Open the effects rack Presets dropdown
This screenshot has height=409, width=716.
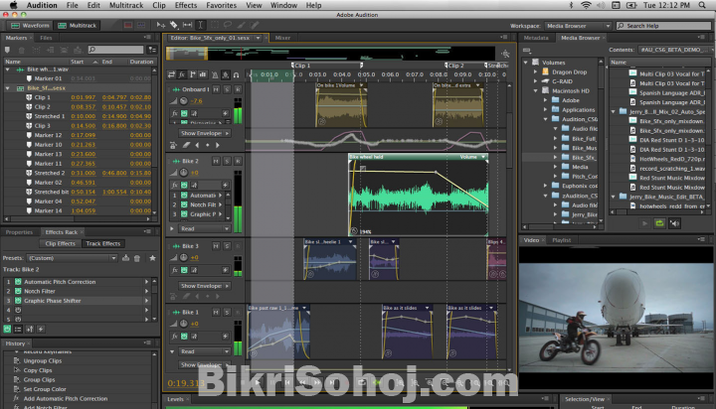pyautogui.click(x=73, y=258)
